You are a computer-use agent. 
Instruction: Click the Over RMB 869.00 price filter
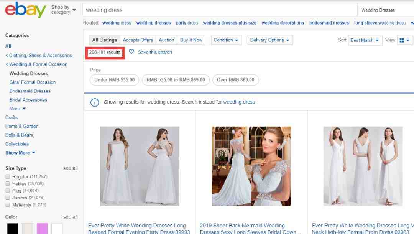[235, 80]
